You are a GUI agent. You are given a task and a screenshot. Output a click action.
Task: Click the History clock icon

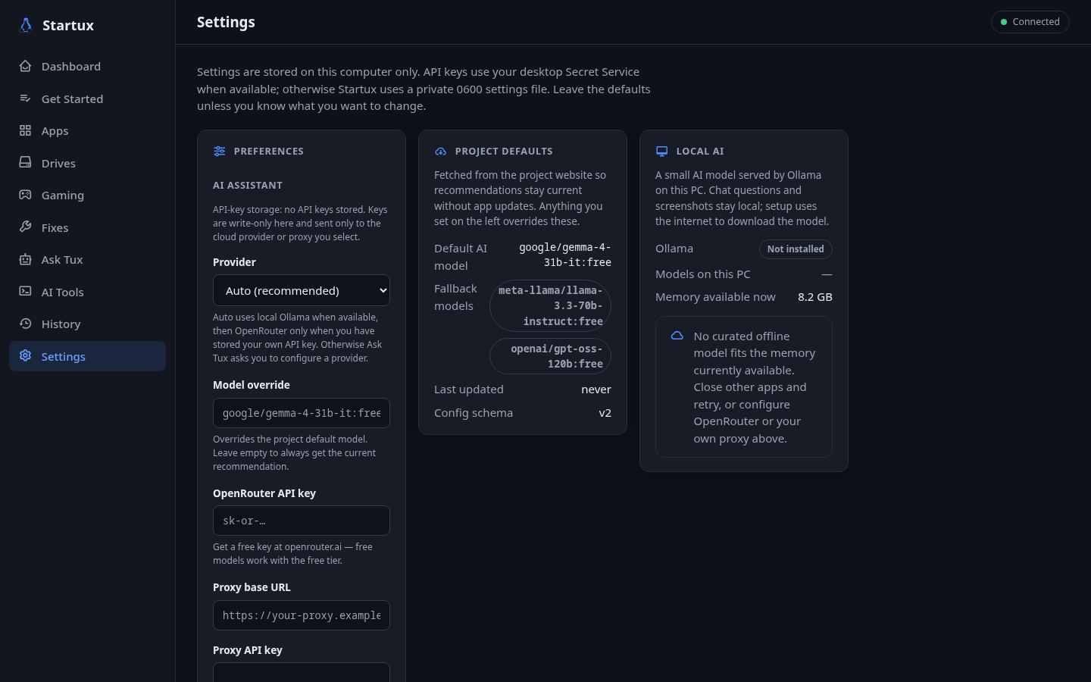click(25, 324)
